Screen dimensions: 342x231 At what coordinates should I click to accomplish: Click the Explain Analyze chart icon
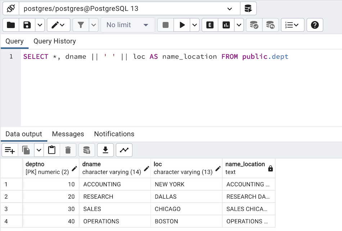(x=226, y=25)
